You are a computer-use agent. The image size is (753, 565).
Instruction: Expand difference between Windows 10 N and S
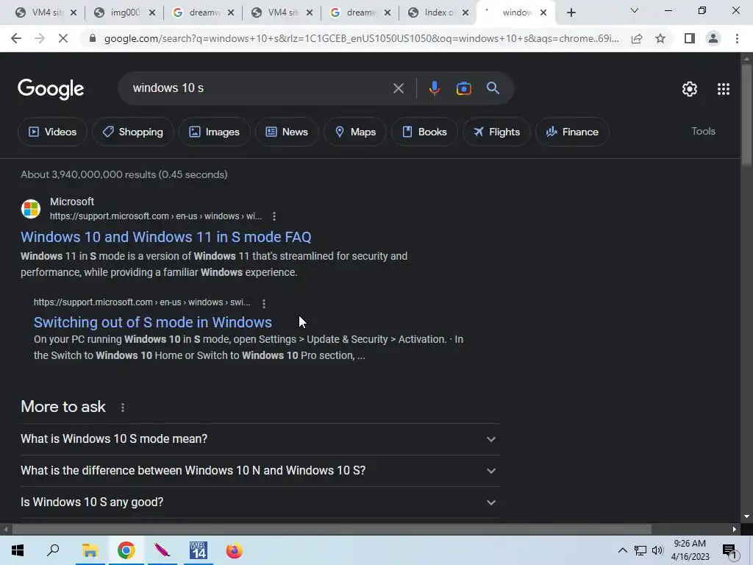point(260,470)
